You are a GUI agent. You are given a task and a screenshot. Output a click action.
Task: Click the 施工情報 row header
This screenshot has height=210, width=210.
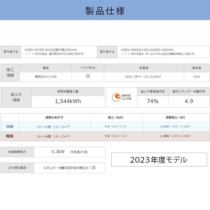10,73
